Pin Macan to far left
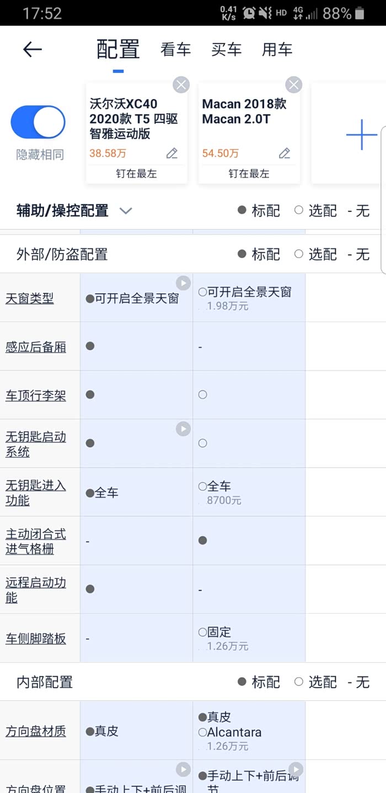The width and height of the screenshot is (386, 793). tap(249, 174)
